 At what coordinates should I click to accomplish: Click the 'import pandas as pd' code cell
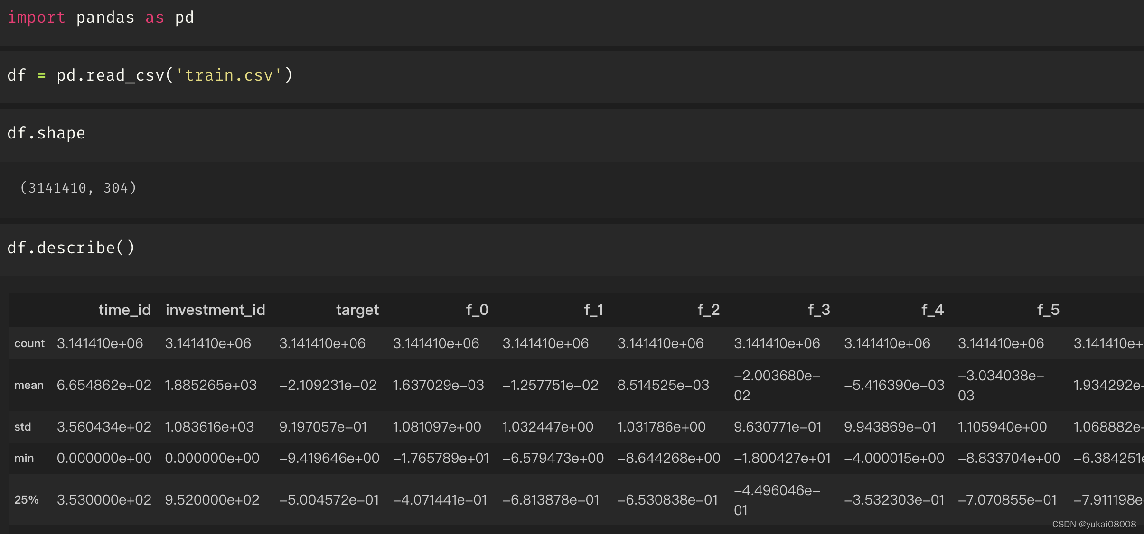pyautogui.click(x=572, y=22)
